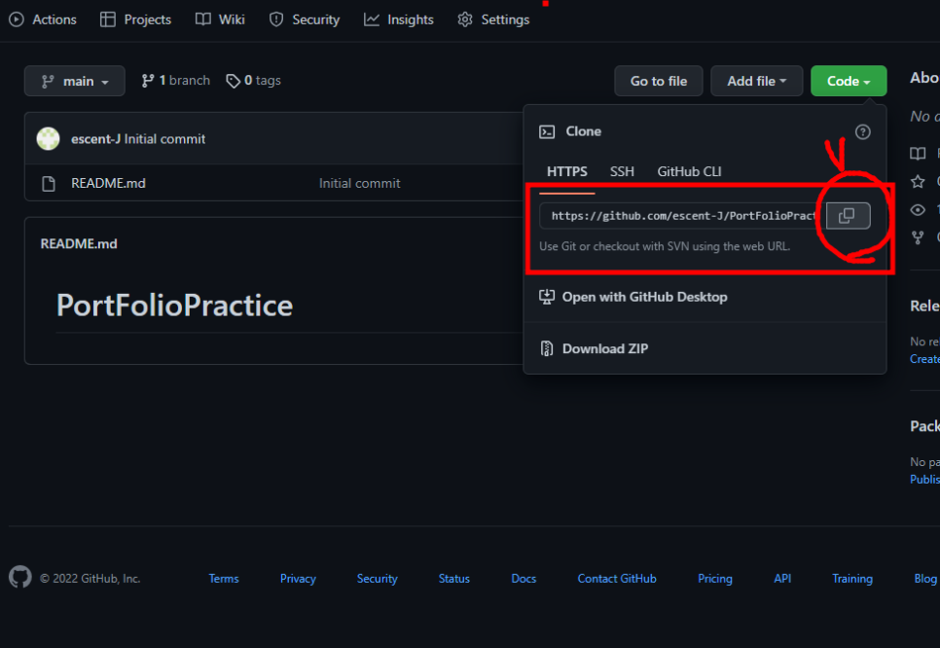Click the README.md heading above PortFolioPractice
The height and width of the screenshot is (648, 940).
[79, 244]
